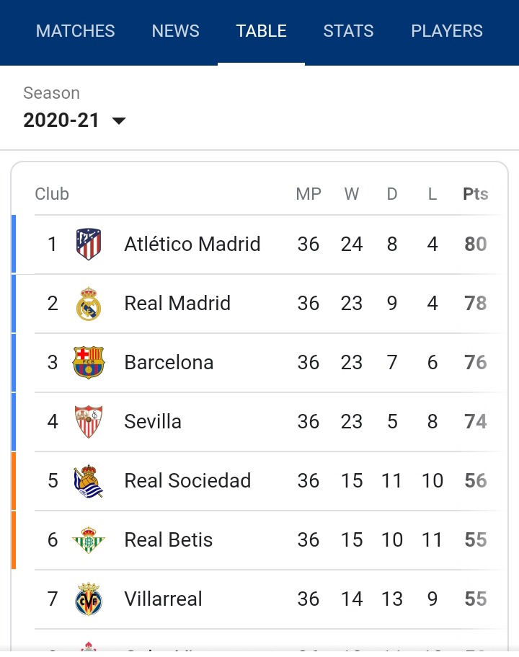Screen dimensions: 519x657
Task: Open the season dropdown arrow
Action: (x=119, y=121)
